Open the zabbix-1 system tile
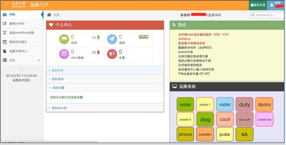The height and width of the screenshot is (145, 286). [x=205, y=105]
